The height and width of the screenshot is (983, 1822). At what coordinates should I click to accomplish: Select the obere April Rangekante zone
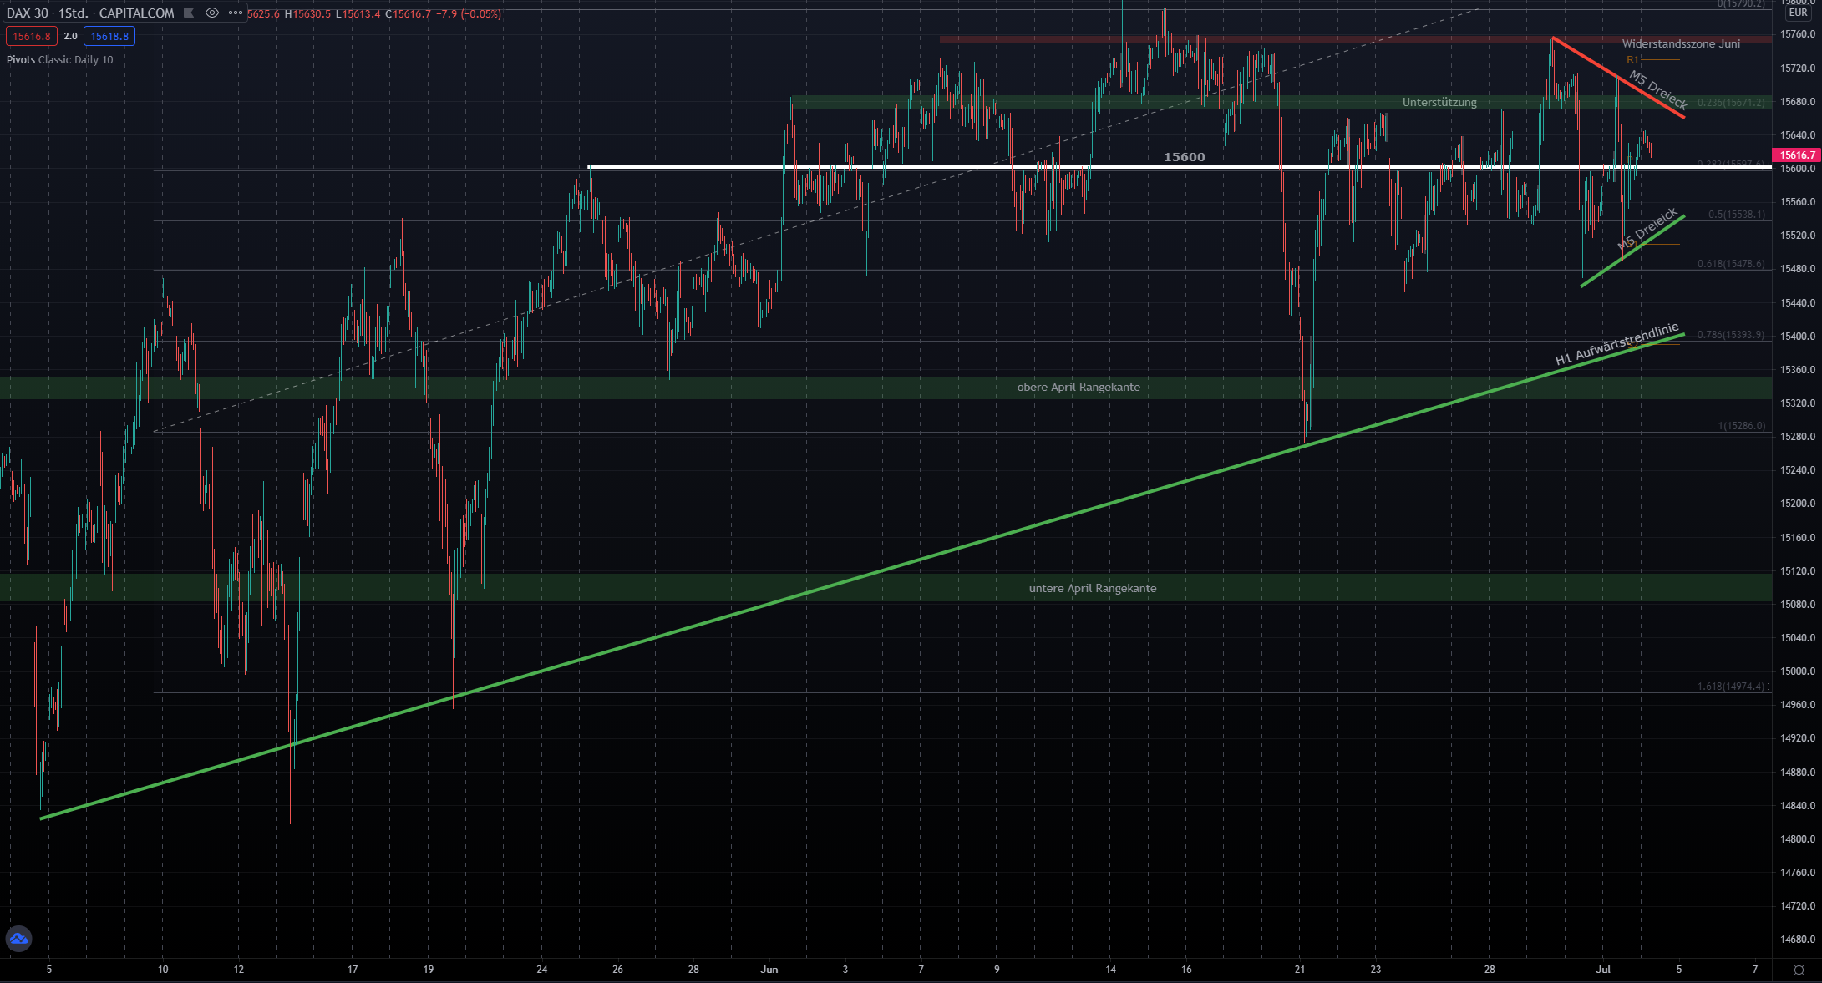(1078, 388)
